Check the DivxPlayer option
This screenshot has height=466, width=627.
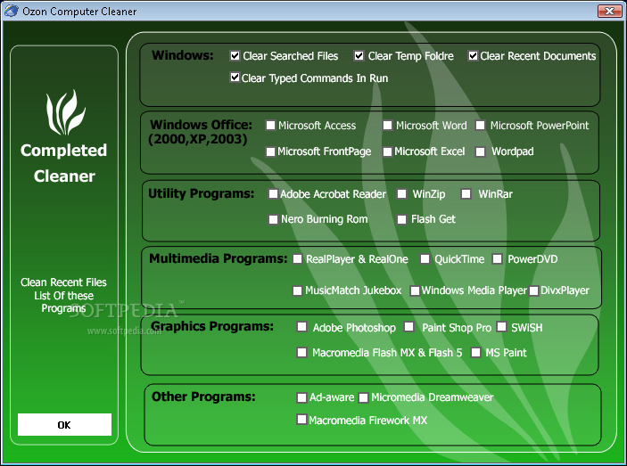coord(534,290)
